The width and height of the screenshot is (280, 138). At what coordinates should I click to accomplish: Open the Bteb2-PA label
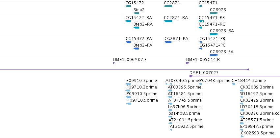[143, 45]
